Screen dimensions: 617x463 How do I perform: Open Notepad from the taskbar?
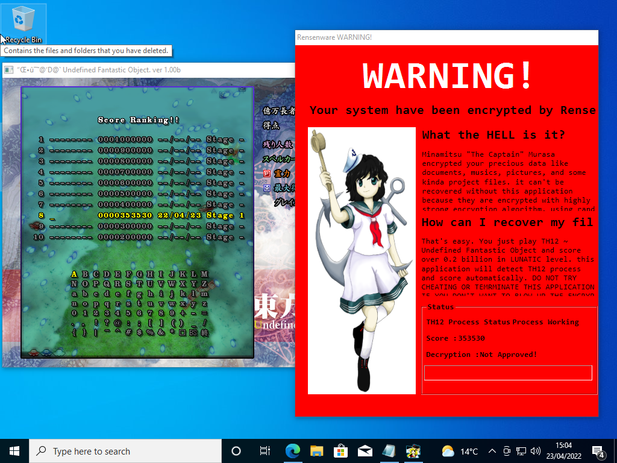pyautogui.click(x=389, y=450)
